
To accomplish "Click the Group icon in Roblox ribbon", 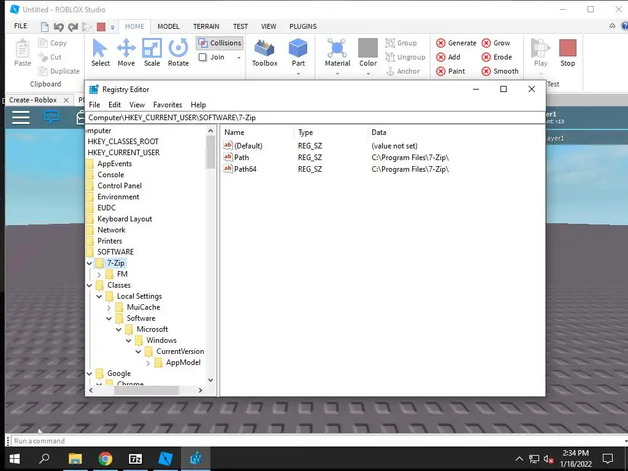I will pos(389,43).
